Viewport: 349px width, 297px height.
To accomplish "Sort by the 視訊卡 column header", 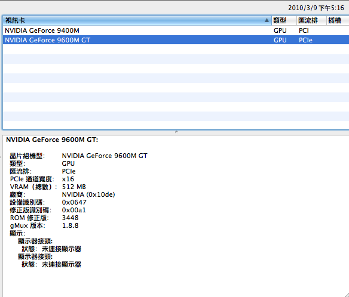I will 137,20.
